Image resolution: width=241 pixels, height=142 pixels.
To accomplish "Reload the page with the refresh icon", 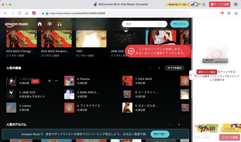I will point(20,13).
